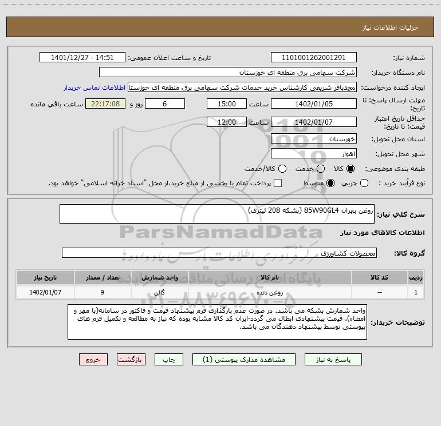Click the delivery province field خوزستان

coord(314,139)
